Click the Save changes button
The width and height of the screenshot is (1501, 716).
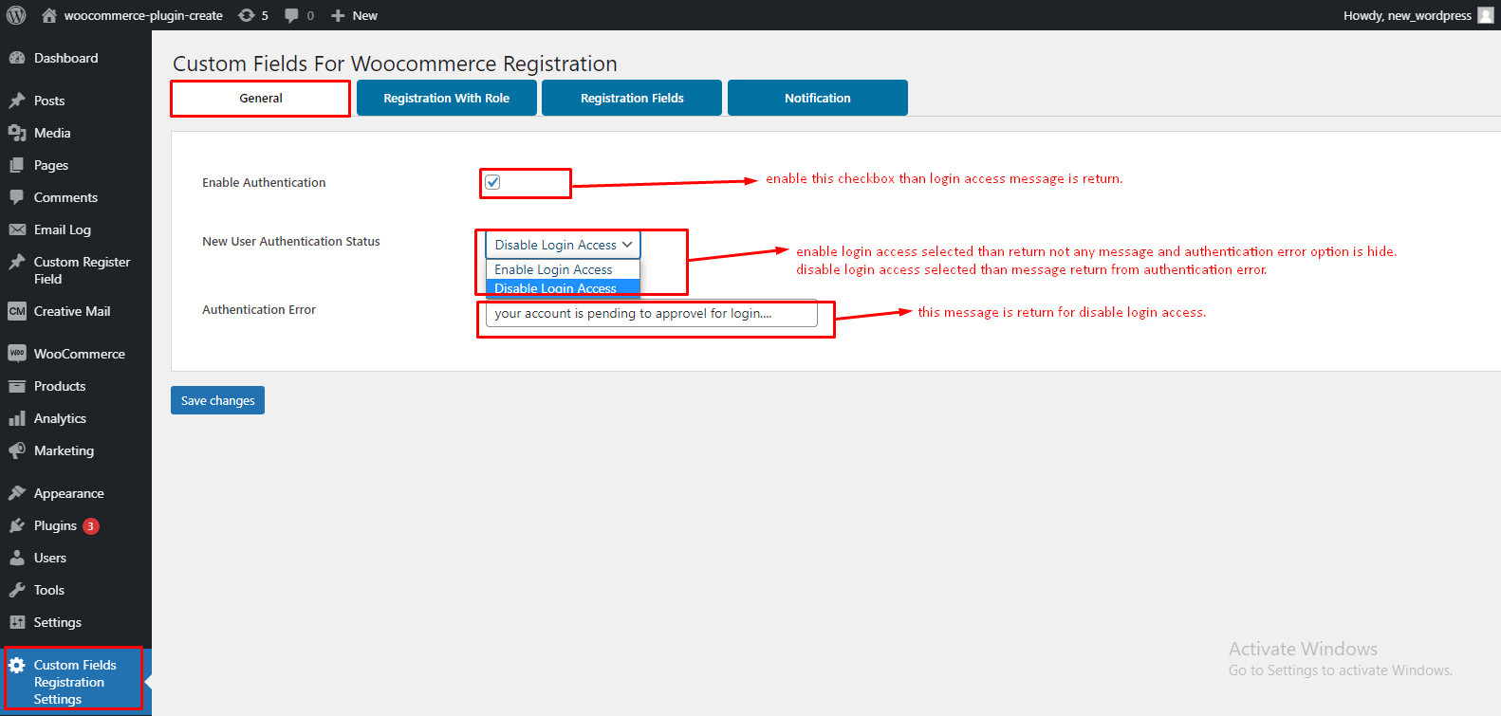(217, 400)
